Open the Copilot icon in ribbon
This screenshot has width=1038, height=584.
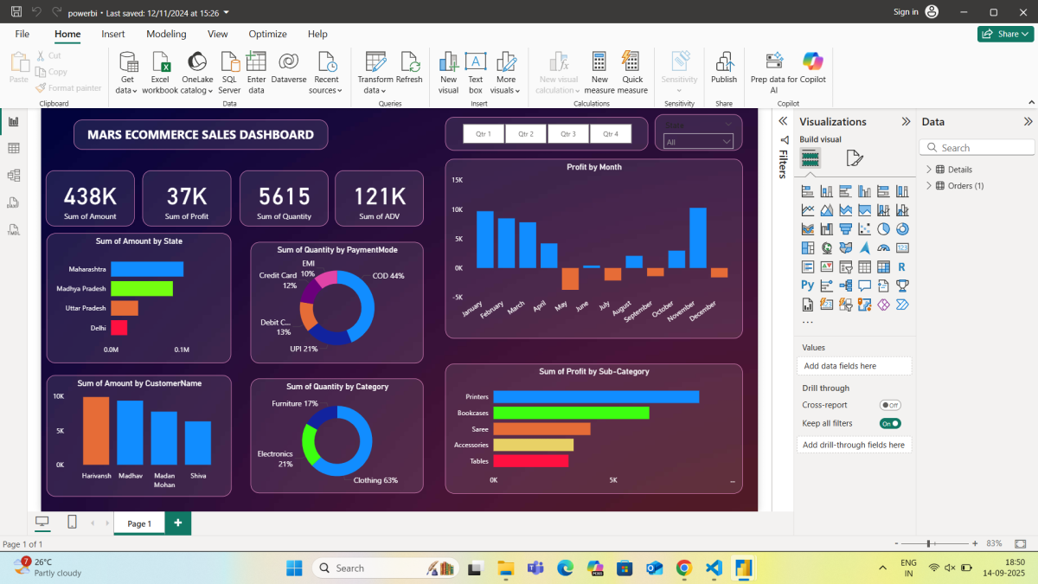812,62
